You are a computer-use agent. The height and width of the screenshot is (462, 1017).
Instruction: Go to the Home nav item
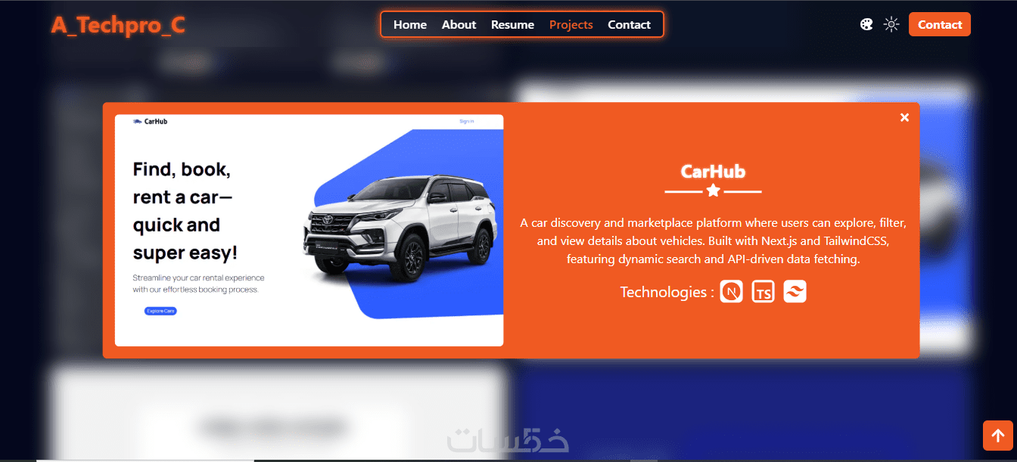click(x=410, y=24)
